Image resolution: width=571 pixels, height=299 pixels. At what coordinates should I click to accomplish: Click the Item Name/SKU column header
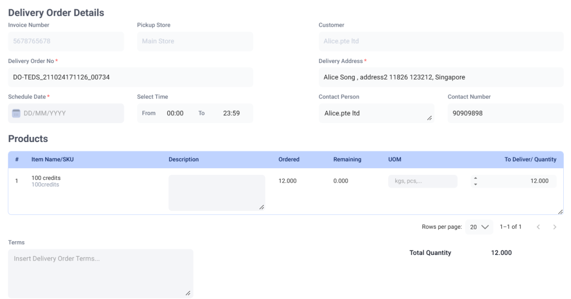coord(52,159)
